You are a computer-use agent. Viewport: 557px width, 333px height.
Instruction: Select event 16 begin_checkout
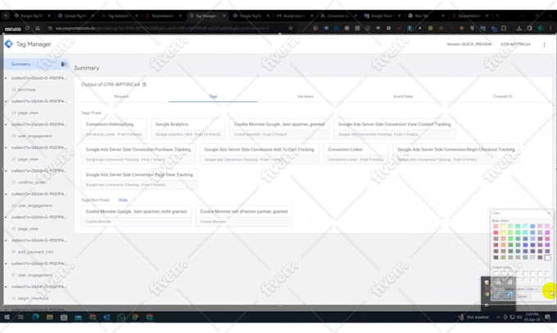pos(29,298)
